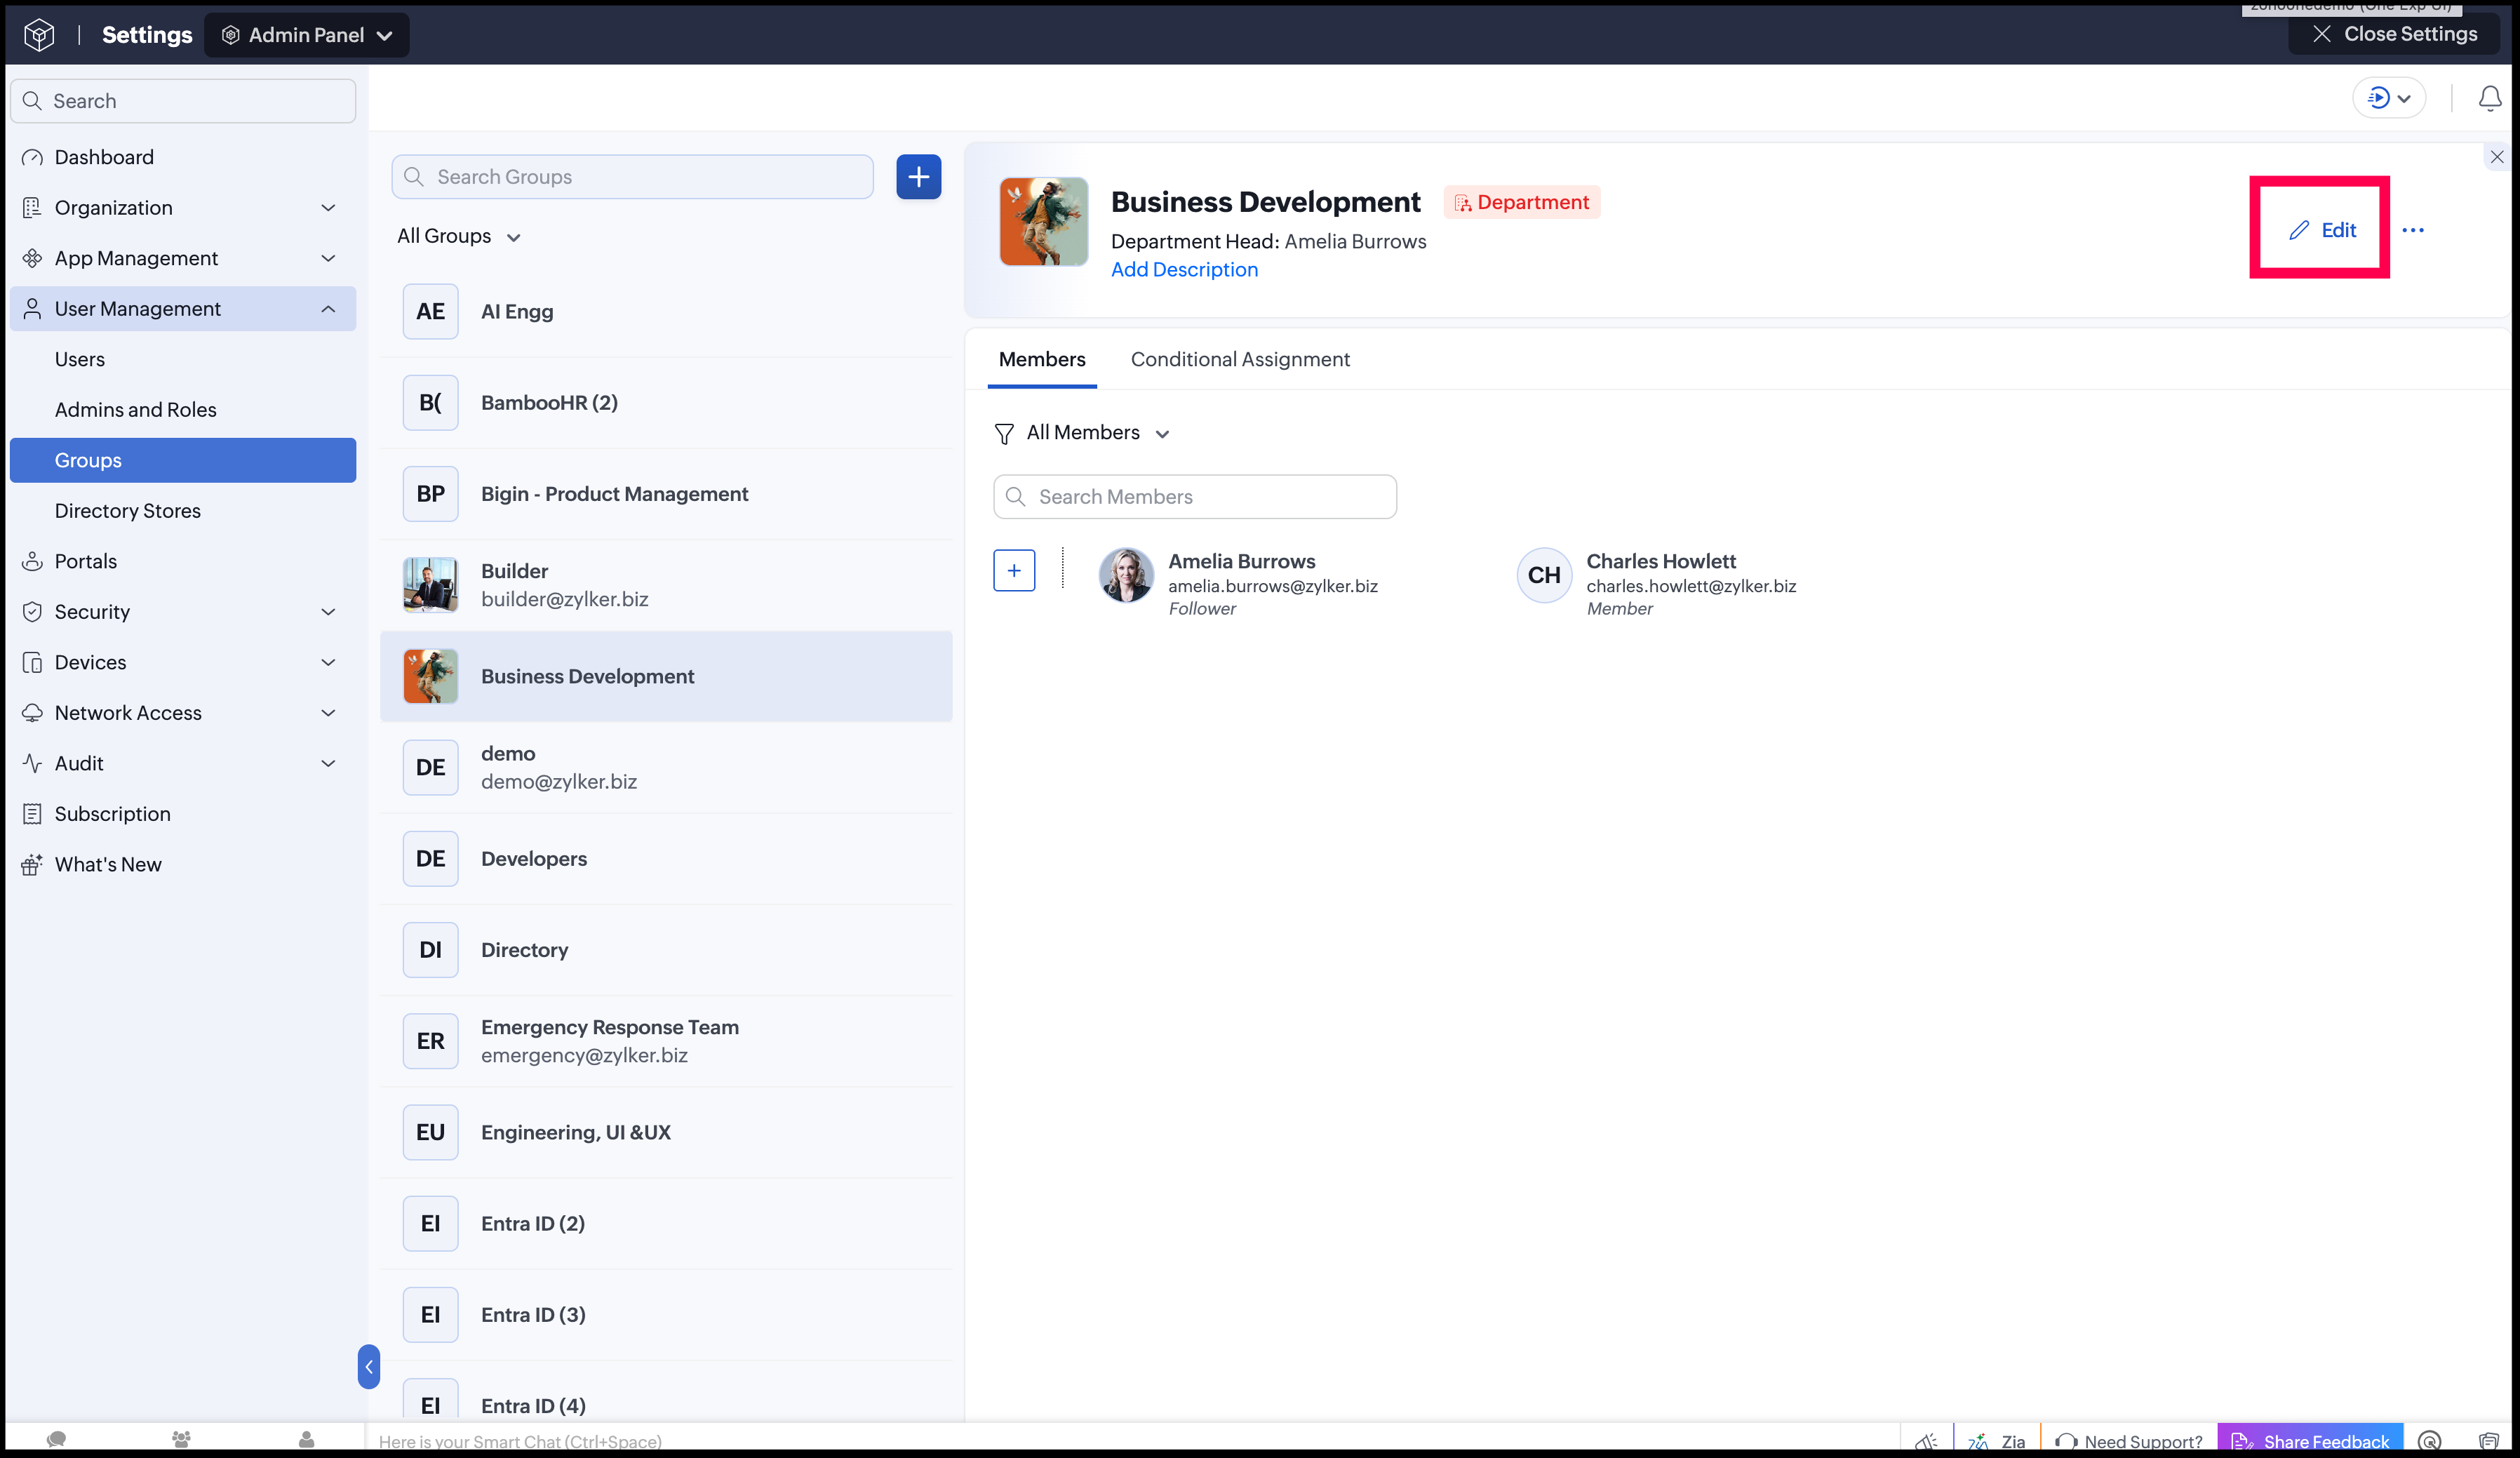Image resolution: width=2520 pixels, height=1458 pixels.
Task: Select the BambooHR (2) group
Action: [666, 403]
